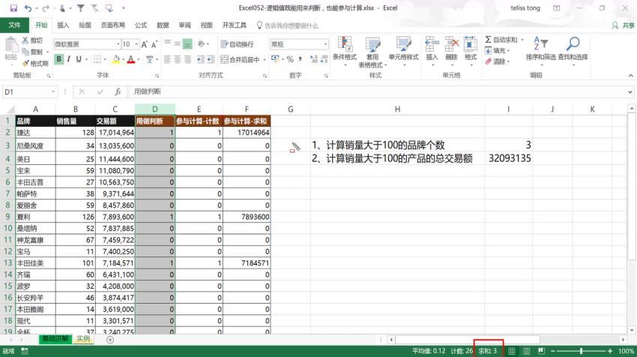Toggle Wrap Text (自动换行)
This screenshot has height=357, width=637.
click(x=238, y=44)
